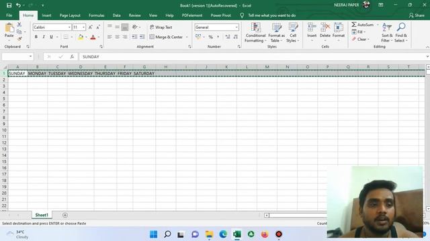Center text horizontally
Viewport: 430px width, 241px height.
(117, 37)
